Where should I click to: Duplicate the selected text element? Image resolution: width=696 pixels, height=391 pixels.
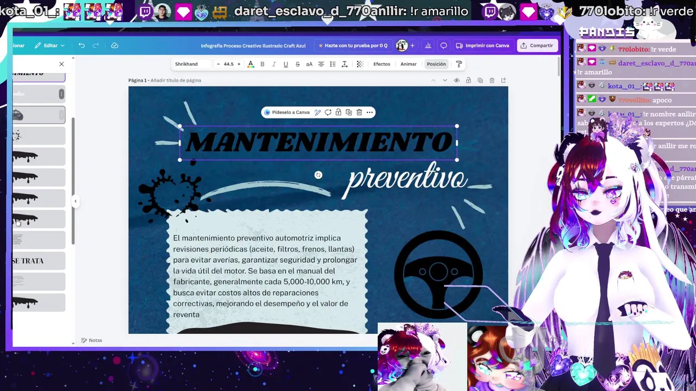349,112
